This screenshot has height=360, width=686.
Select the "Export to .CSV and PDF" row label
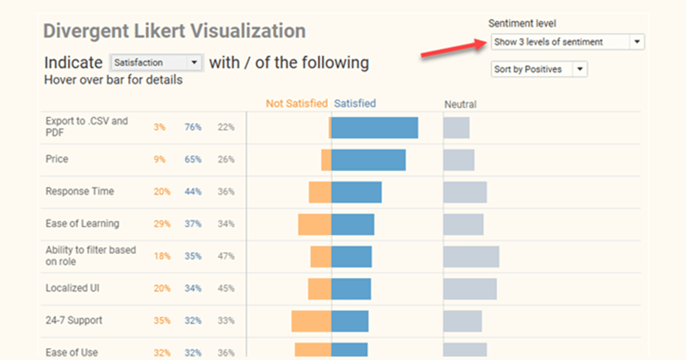[87, 127]
